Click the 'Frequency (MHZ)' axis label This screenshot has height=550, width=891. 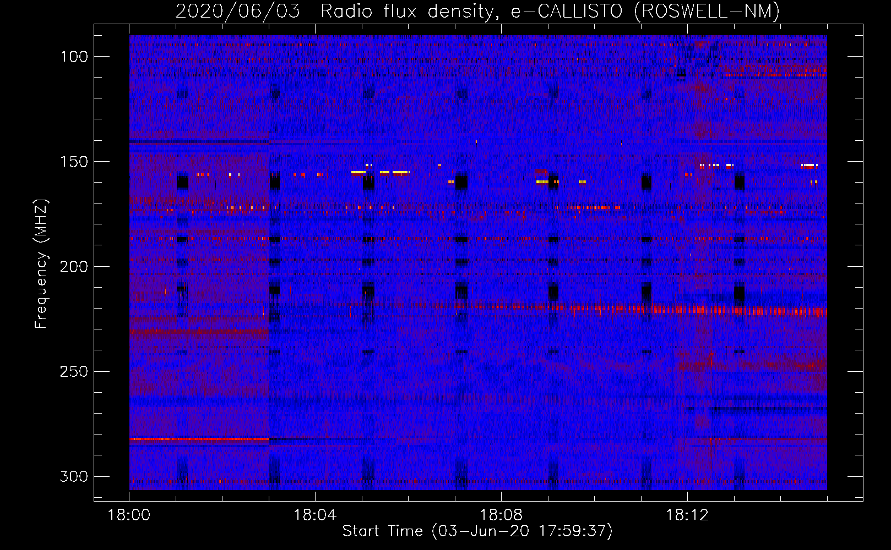(x=41, y=263)
